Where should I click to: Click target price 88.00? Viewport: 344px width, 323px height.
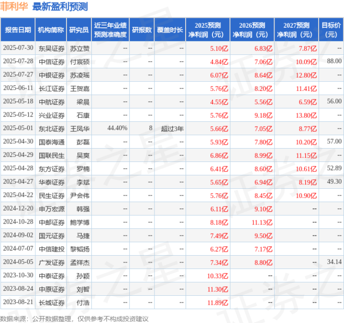(x=334, y=61)
